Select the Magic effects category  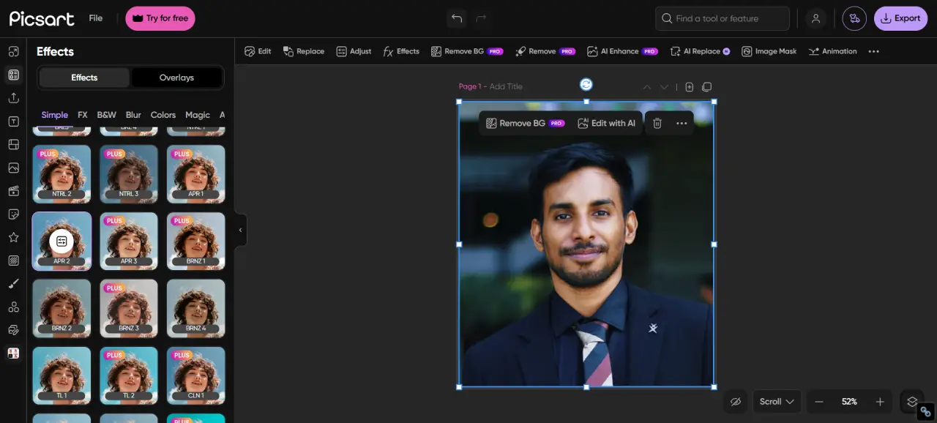tap(198, 115)
